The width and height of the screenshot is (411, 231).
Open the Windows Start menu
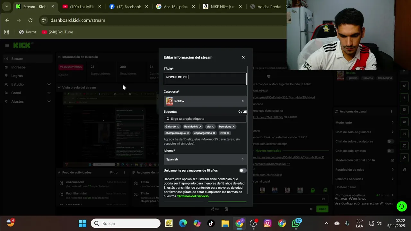[x=83, y=223]
